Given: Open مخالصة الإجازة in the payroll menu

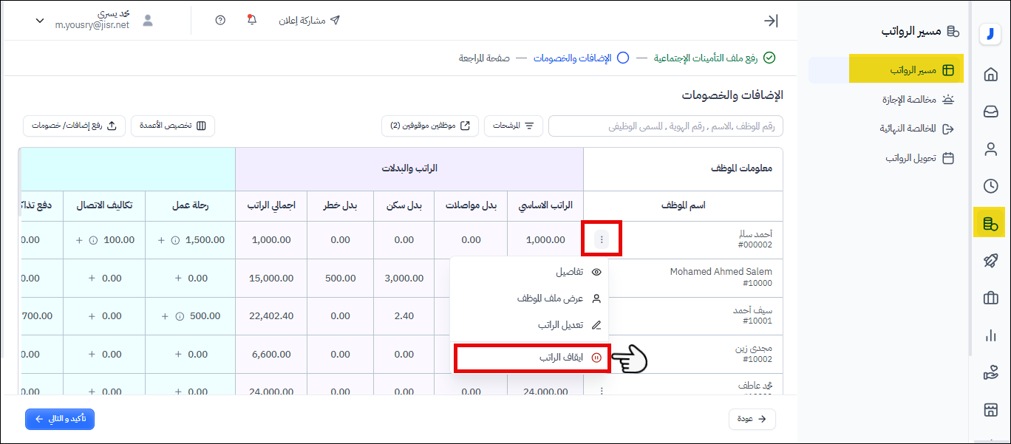Looking at the screenshot, I should tap(909, 100).
